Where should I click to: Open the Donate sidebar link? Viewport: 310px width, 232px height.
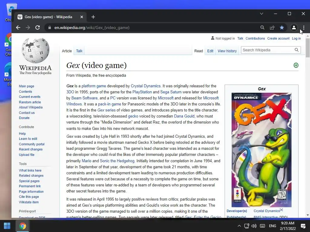click(24, 118)
